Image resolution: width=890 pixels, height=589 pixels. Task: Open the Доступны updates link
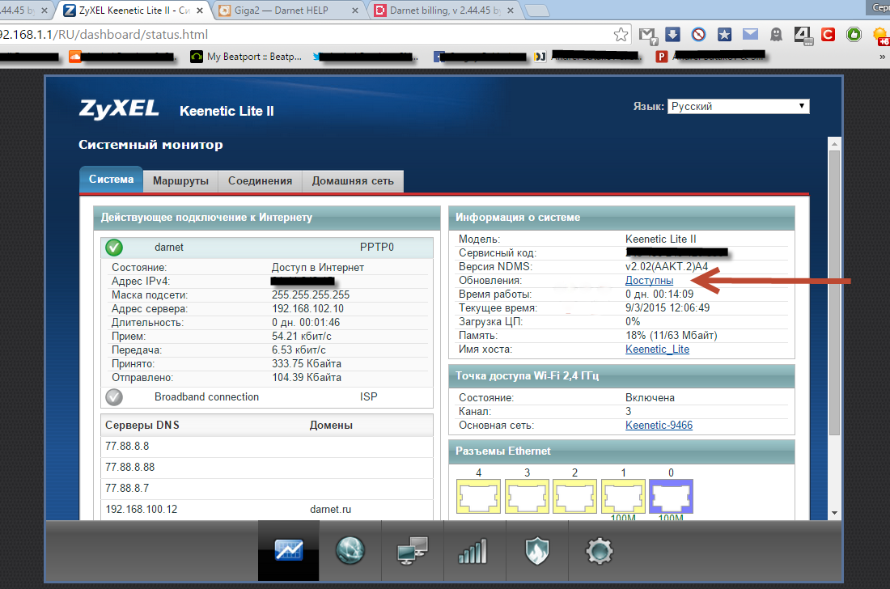pos(650,280)
